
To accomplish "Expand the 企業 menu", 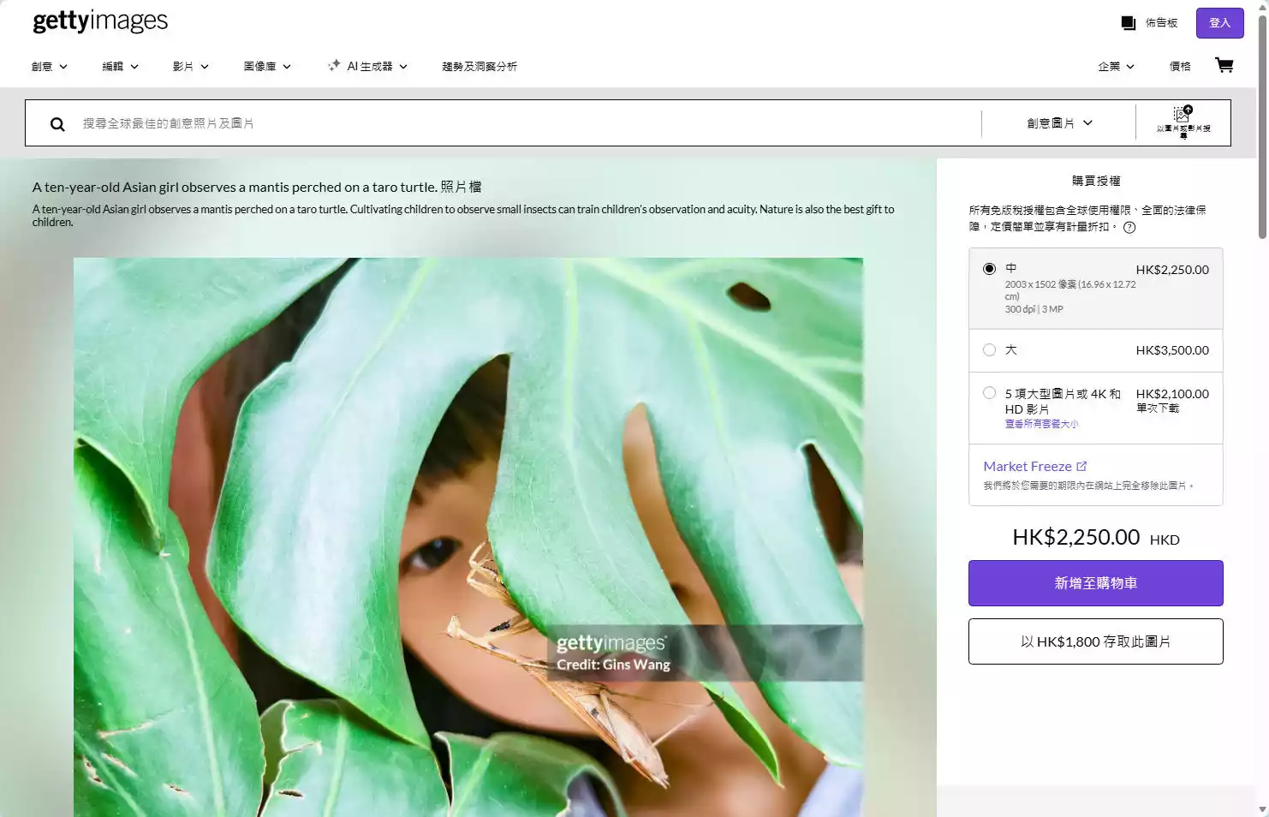I will coord(1116,66).
